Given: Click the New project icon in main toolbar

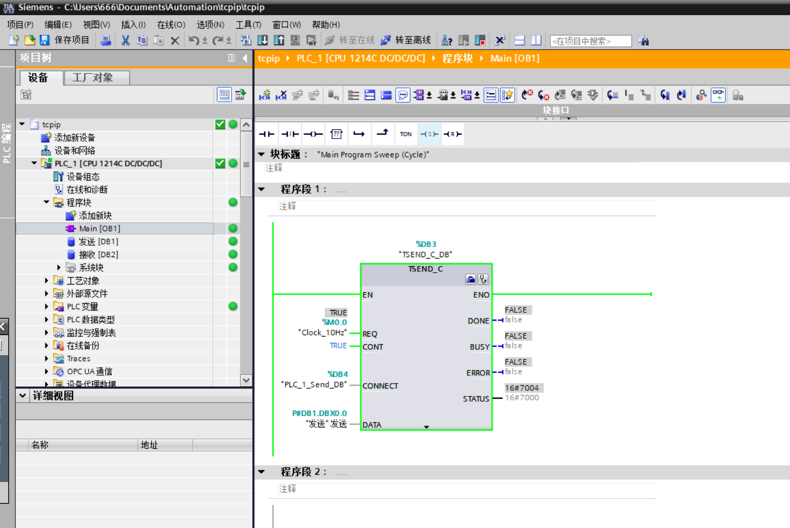Looking at the screenshot, I should (x=14, y=40).
